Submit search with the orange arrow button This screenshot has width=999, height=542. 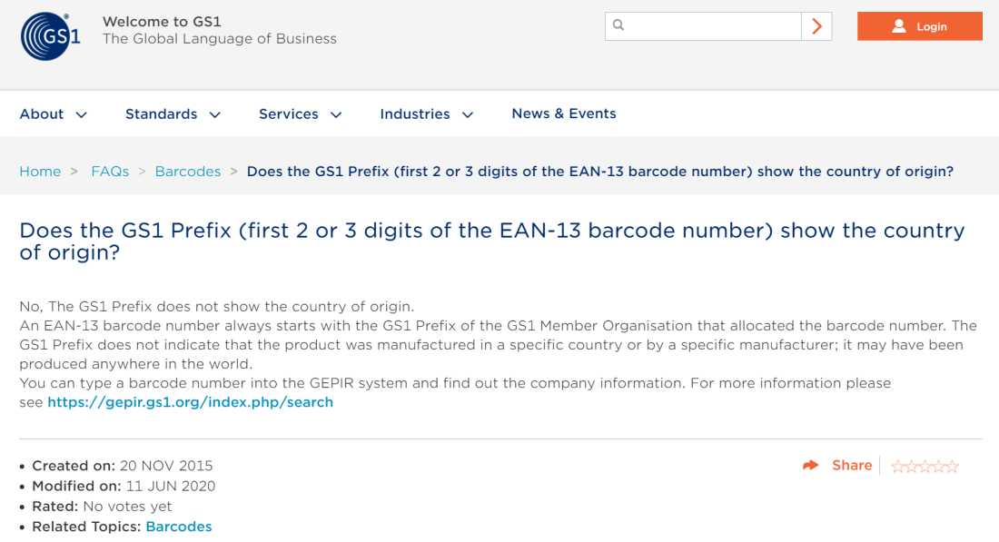click(x=816, y=26)
